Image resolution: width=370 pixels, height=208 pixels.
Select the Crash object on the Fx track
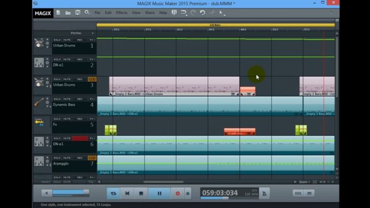(240, 132)
